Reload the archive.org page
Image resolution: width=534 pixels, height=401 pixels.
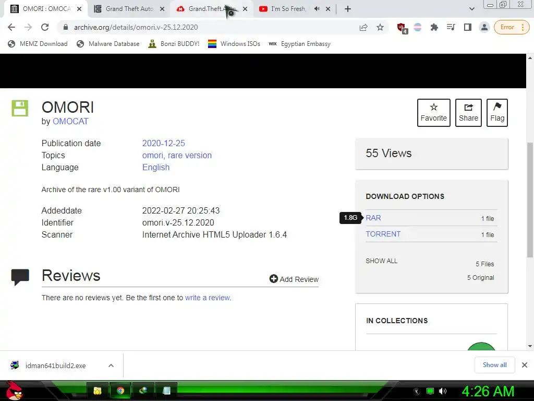click(45, 27)
